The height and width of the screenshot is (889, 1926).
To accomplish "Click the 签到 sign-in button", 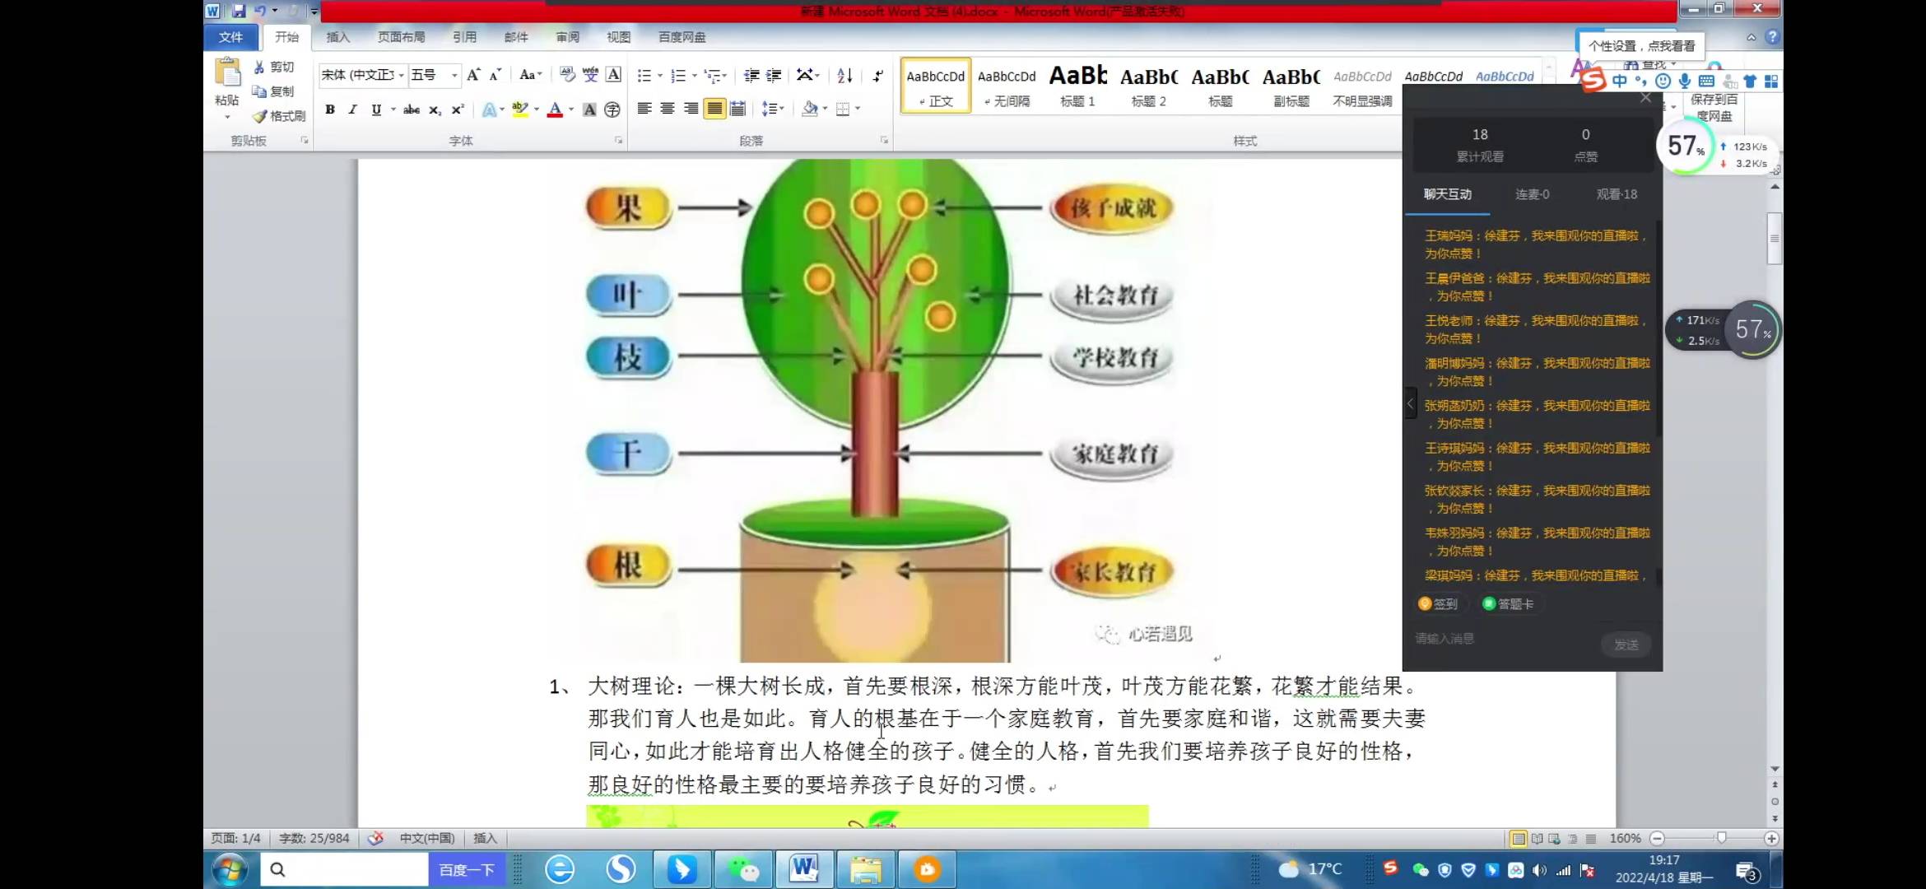I will 1439,603.
